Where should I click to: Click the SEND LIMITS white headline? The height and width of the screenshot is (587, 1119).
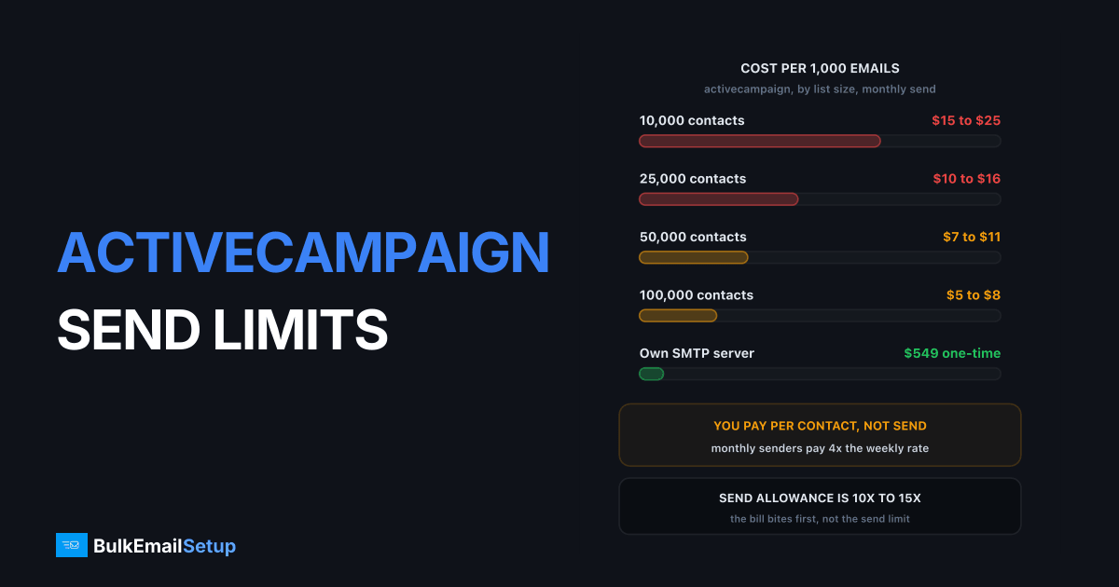click(222, 328)
